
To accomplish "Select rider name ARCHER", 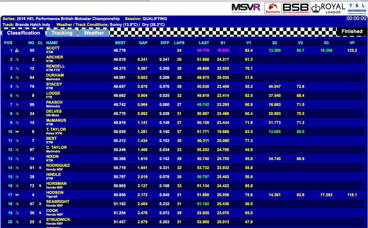I will pyautogui.click(x=55, y=57).
